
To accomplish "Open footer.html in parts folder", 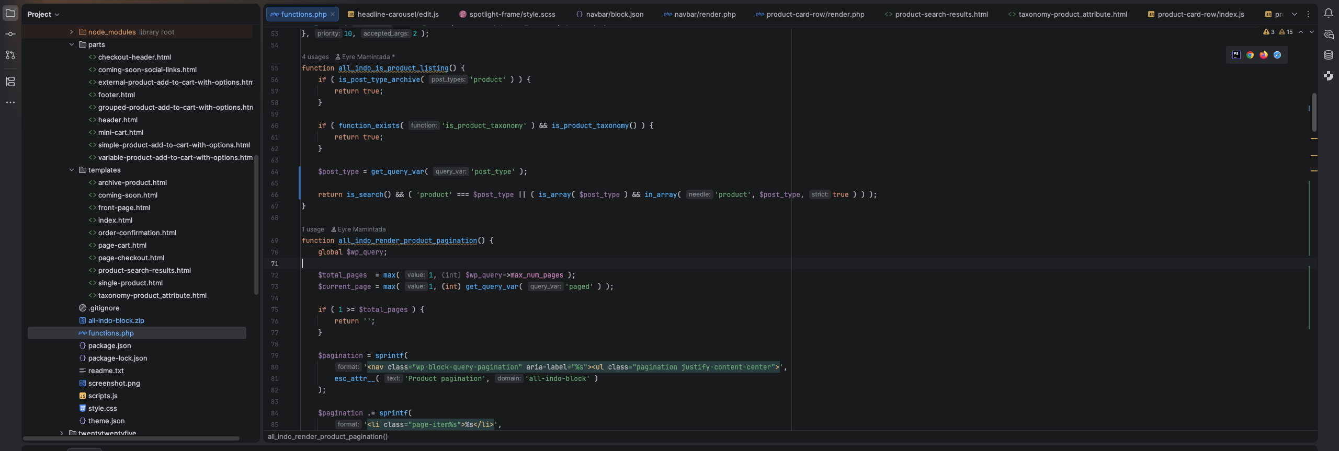I will point(117,95).
